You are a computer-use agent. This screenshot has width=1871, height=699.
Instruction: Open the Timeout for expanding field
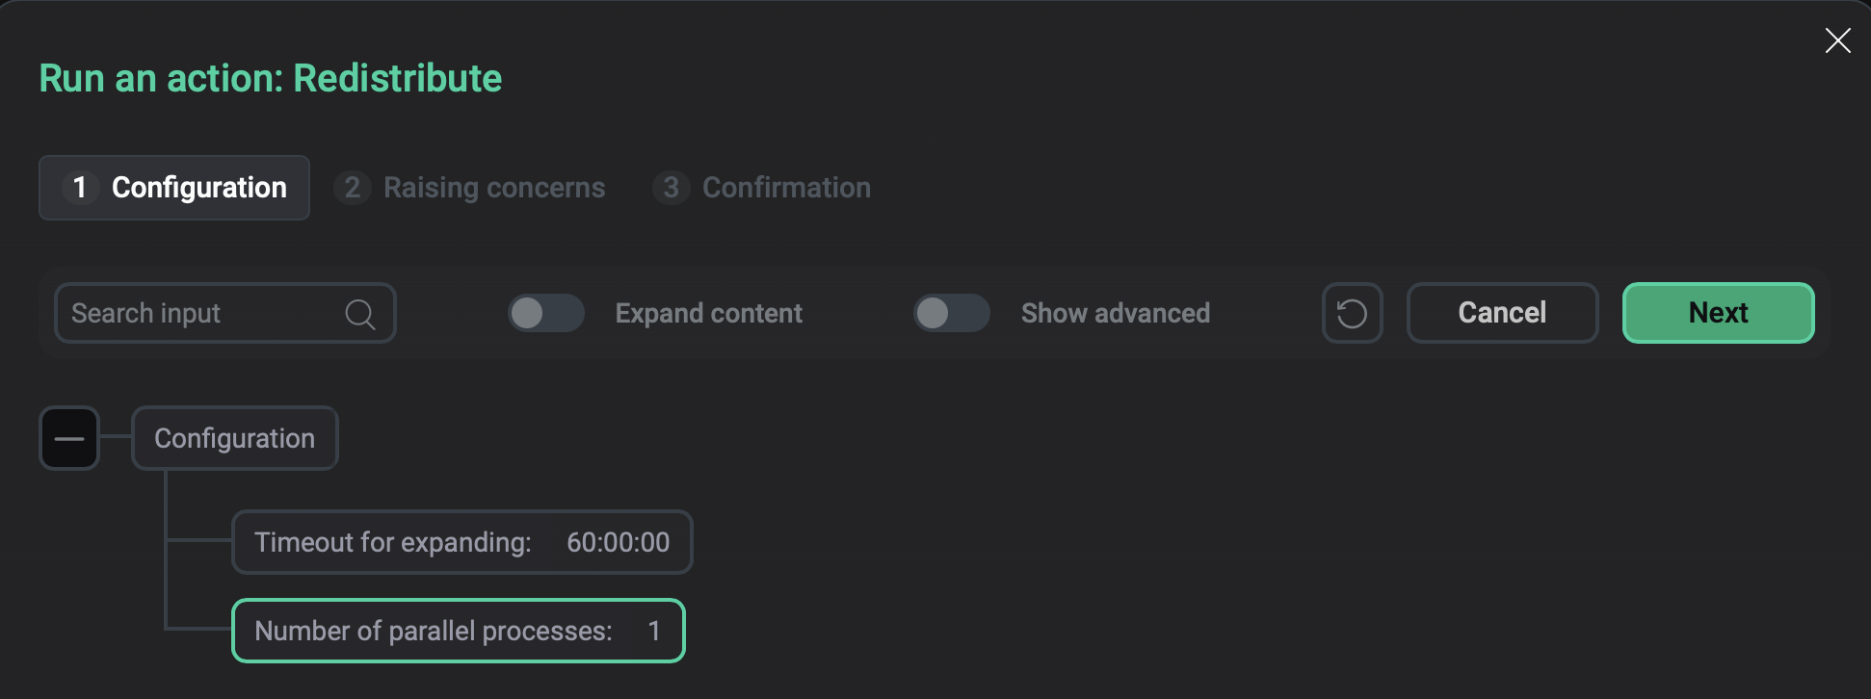(462, 542)
